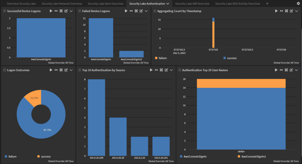Expand the Successful Device Logons panel menu chevron
The height and width of the screenshot is (164, 302).
pos(71,11)
